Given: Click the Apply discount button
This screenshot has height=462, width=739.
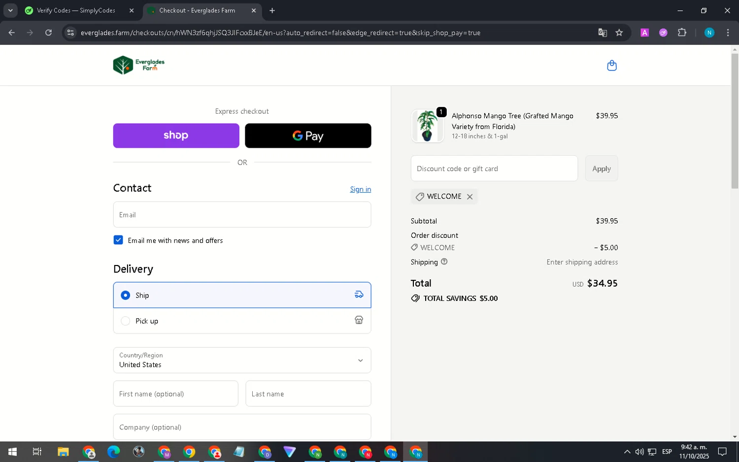Looking at the screenshot, I should point(602,168).
